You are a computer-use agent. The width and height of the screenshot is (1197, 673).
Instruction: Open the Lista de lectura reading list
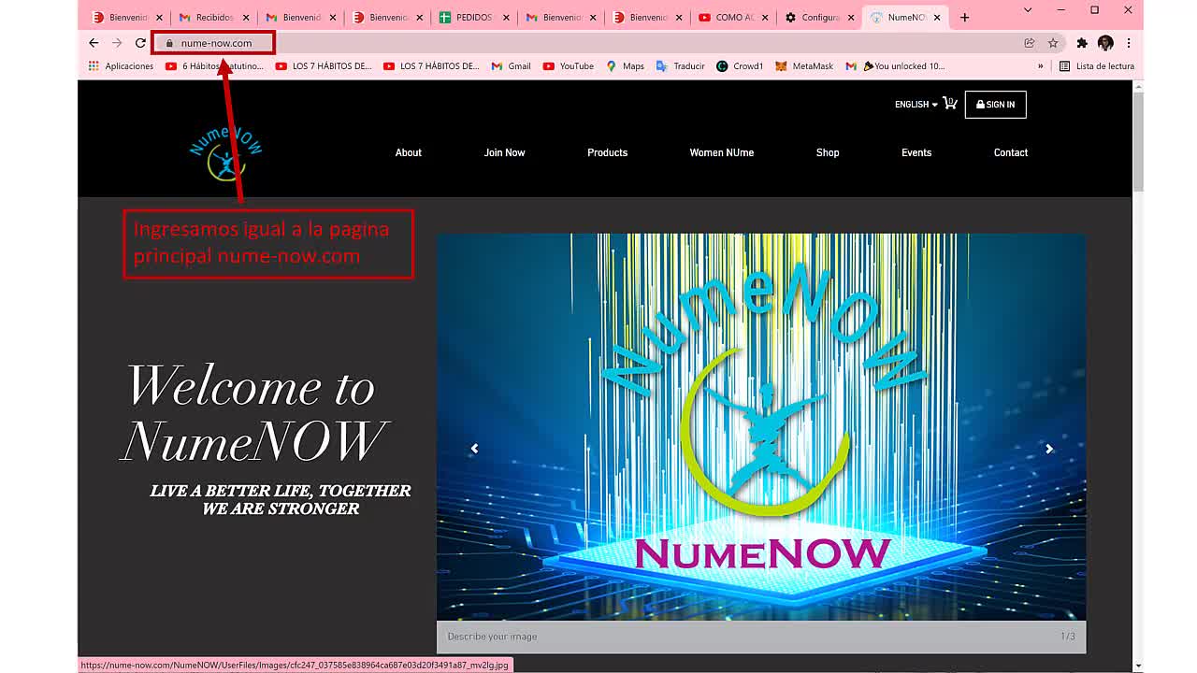coord(1097,66)
